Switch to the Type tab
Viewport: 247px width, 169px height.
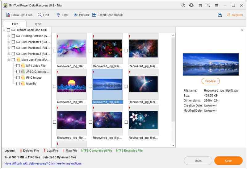click(x=38, y=24)
